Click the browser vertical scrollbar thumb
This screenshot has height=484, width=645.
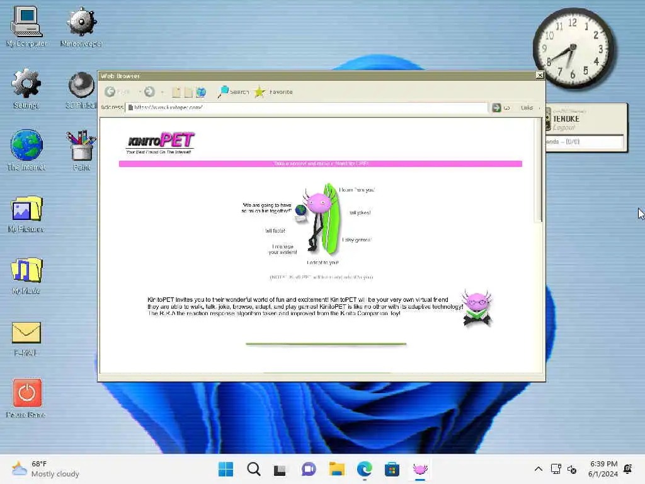click(x=538, y=170)
